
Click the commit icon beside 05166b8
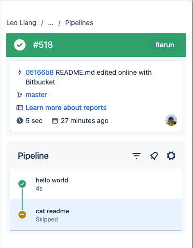[20, 72]
